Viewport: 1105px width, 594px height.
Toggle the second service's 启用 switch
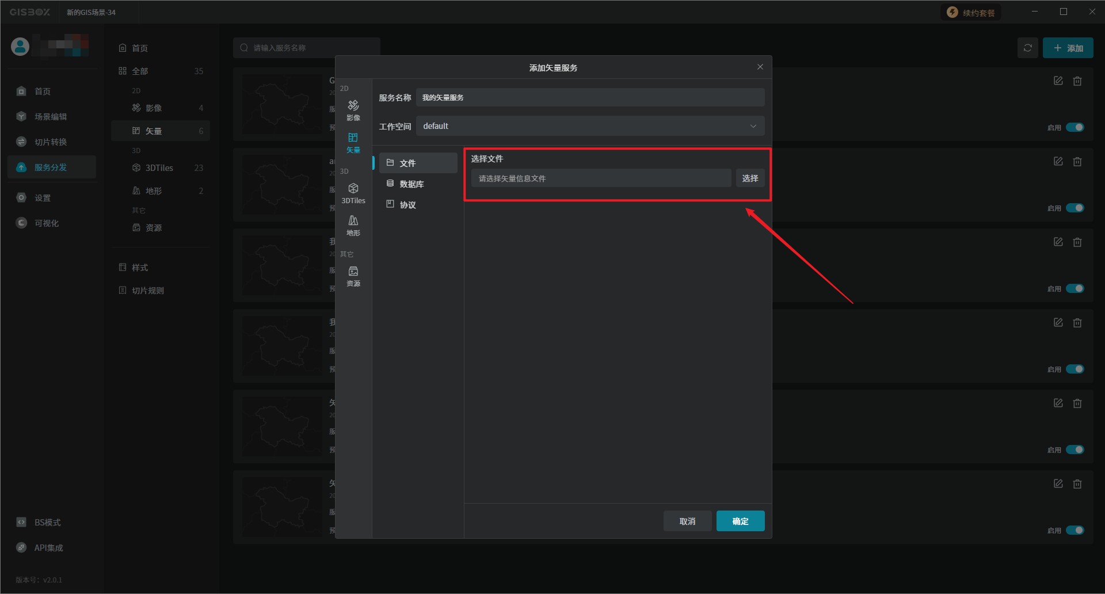pos(1074,208)
